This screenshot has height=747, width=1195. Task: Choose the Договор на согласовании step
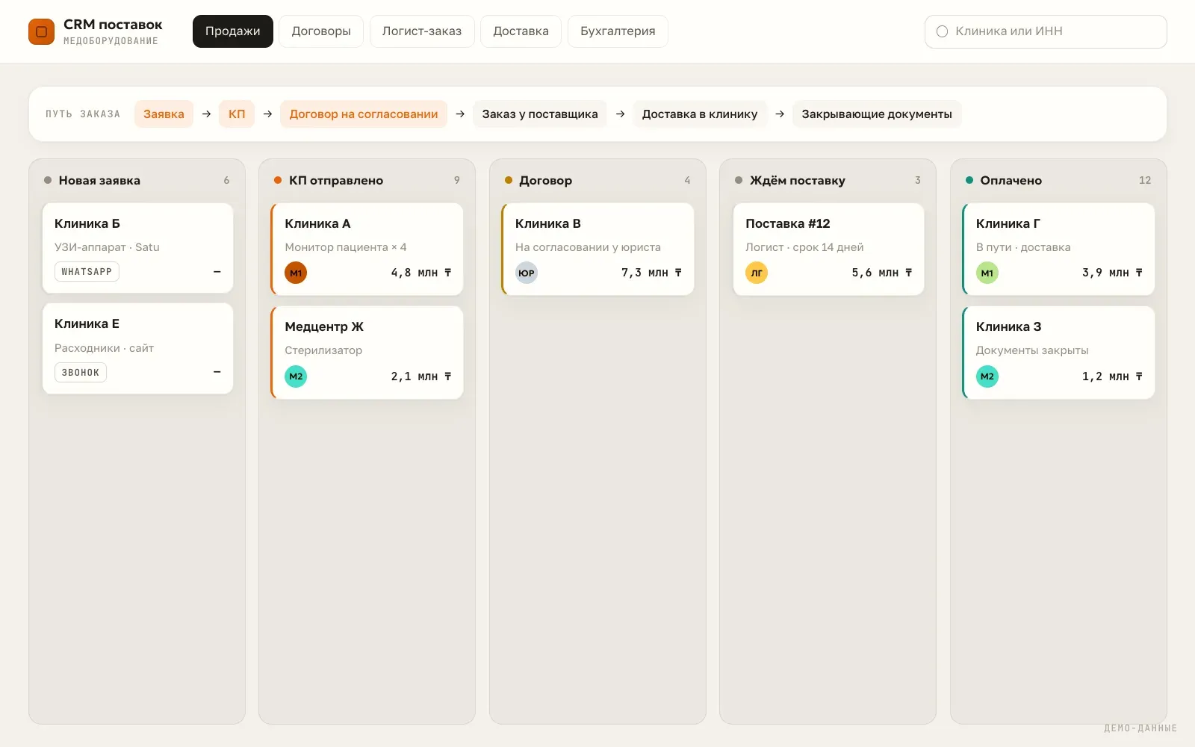(x=364, y=114)
